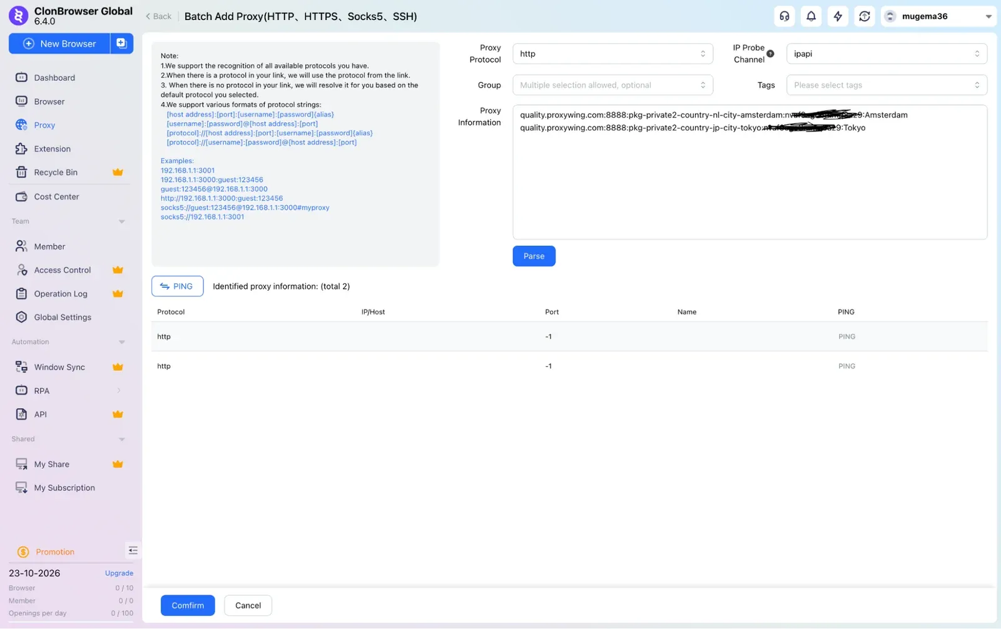
Task: Open My Subscription in sidebar
Action: click(64, 488)
